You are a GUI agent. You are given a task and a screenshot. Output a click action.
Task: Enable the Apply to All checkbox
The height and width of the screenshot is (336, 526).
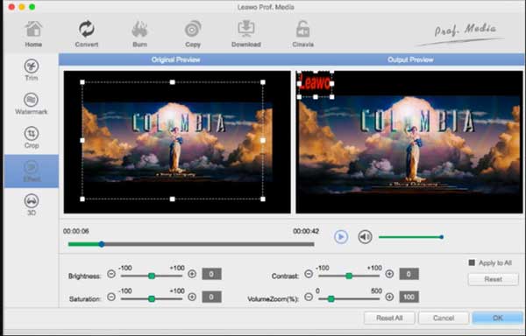click(x=472, y=262)
